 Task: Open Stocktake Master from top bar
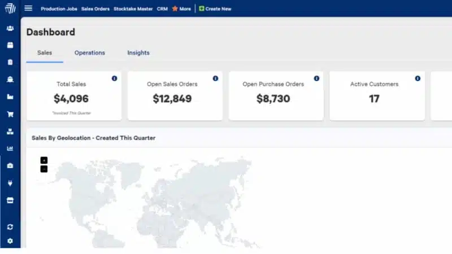133,9
